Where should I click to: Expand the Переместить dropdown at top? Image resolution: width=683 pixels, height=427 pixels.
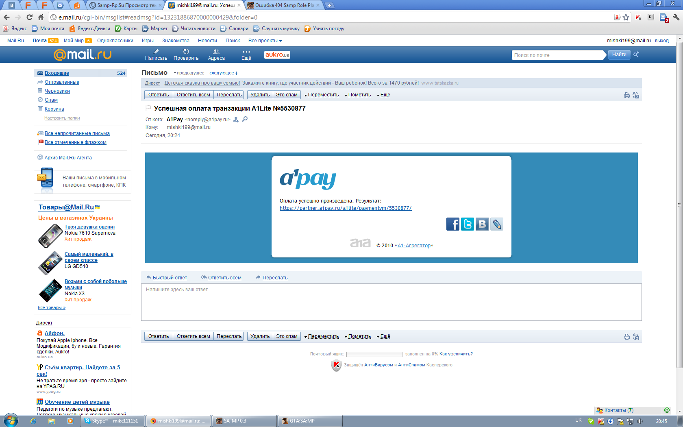pos(322,95)
